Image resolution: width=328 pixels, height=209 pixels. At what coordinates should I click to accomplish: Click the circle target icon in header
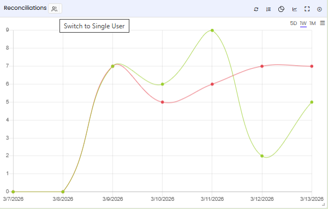[319, 9]
